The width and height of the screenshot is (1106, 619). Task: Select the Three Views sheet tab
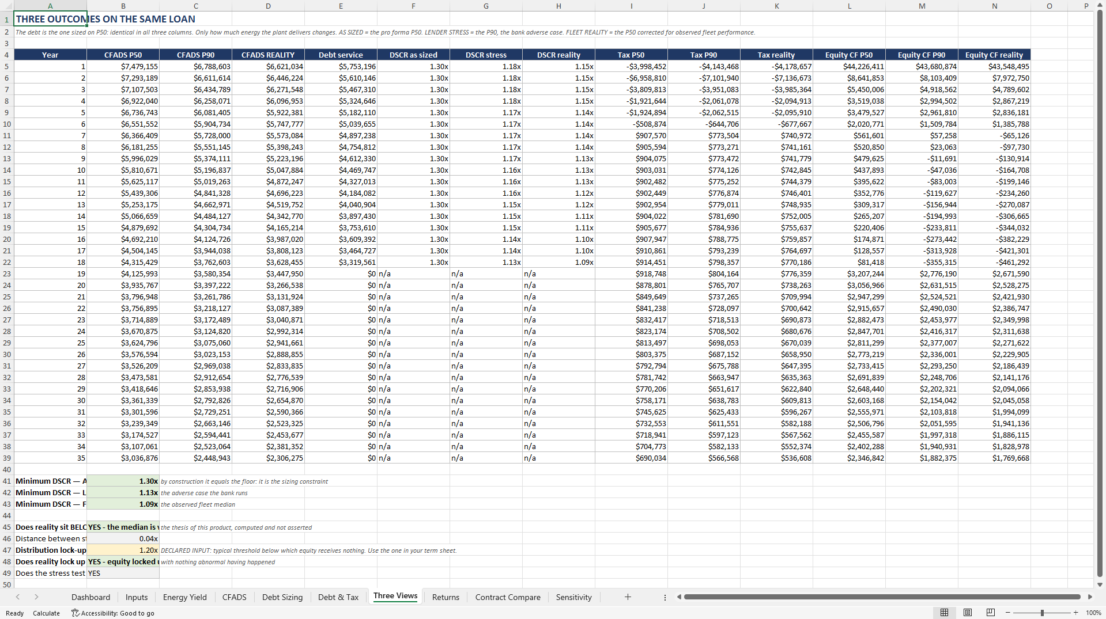395,597
